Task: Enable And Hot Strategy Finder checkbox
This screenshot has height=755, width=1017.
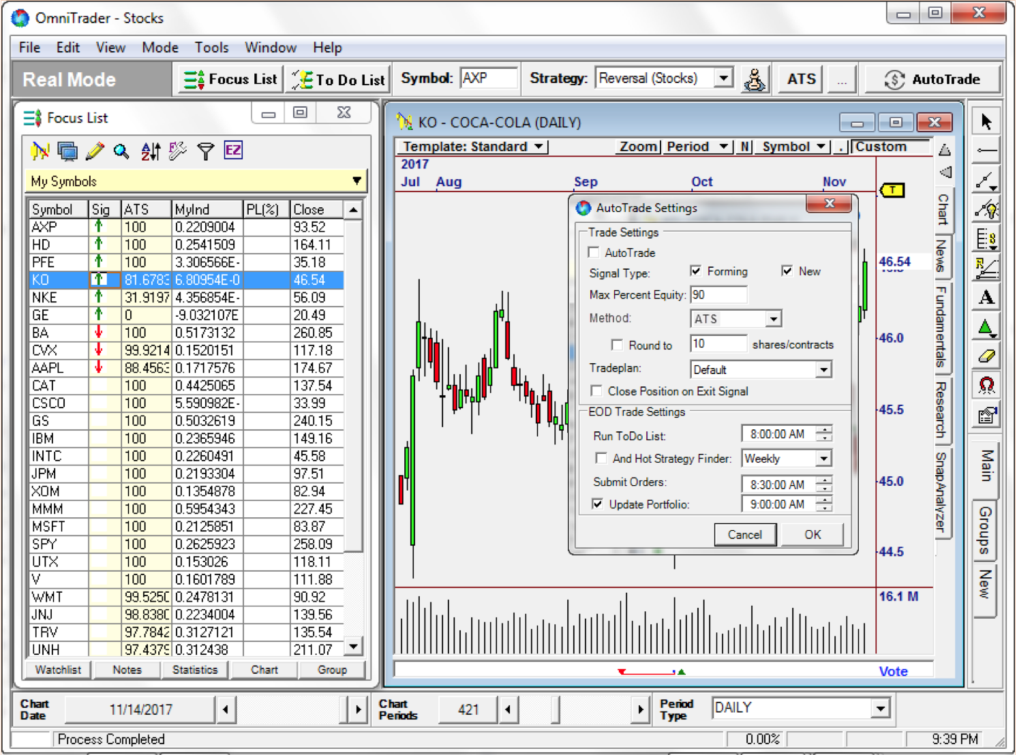Action: (x=601, y=458)
